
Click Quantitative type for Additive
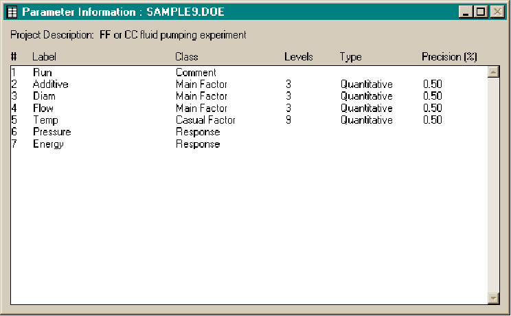(x=367, y=84)
